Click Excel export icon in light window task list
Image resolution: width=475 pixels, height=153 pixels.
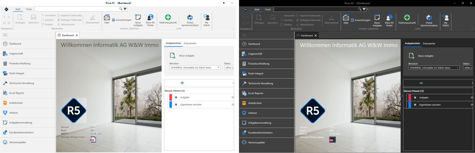pos(183,83)
